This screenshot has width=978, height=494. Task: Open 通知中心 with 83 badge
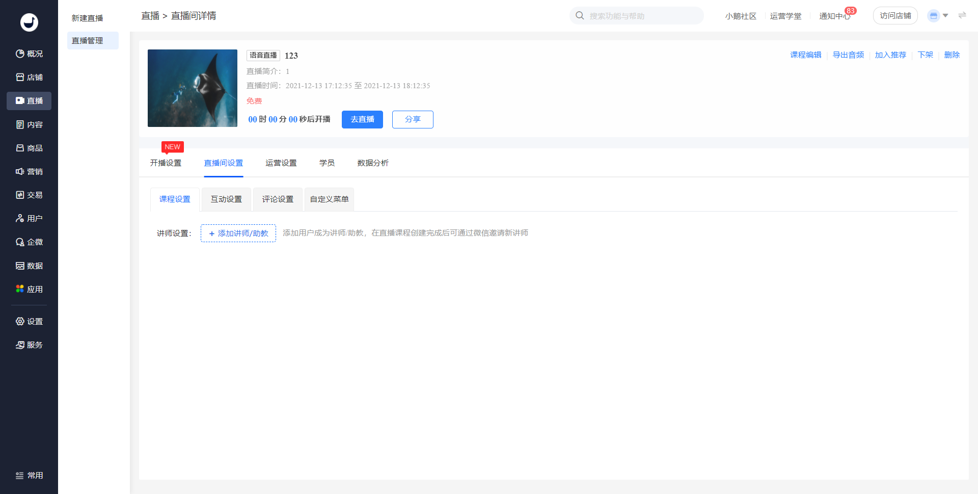click(x=834, y=16)
